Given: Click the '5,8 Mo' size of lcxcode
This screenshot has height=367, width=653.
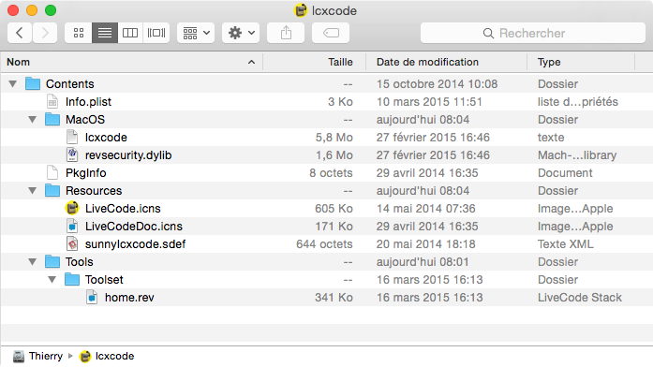Looking at the screenshot, I should (334, 138).
